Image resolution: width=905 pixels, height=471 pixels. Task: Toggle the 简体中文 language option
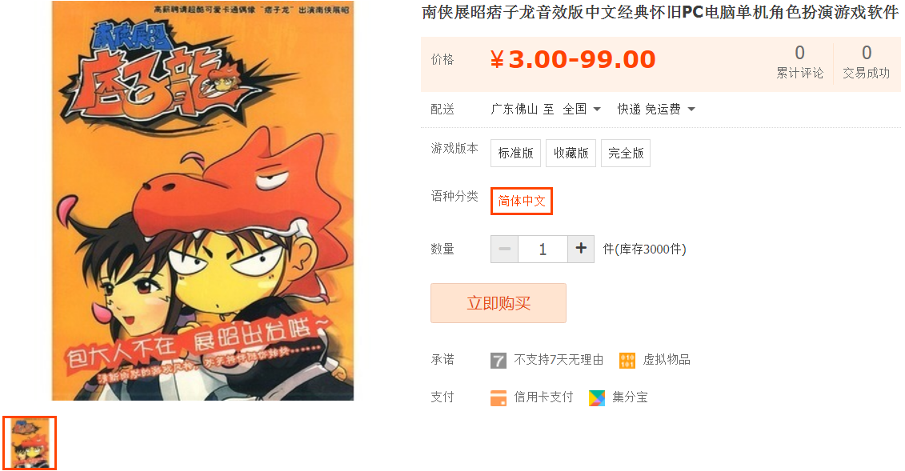pos(522,202)
